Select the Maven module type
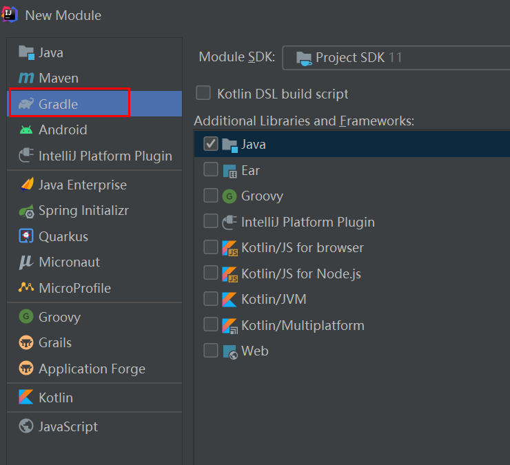The width and height of the screenshot is (510, 465). coord(94,79)
